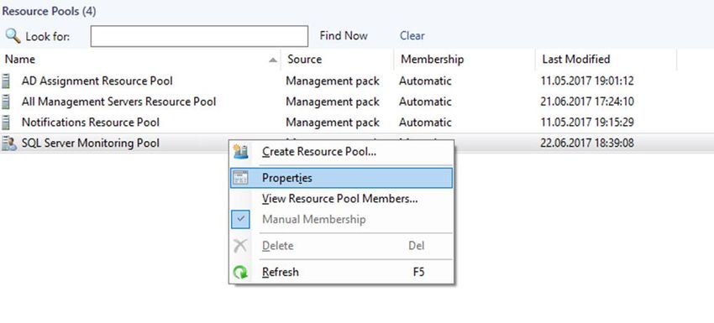
Task: Click the gray Delete X icon
Action: pyautogui.click(x=240, y=246)
